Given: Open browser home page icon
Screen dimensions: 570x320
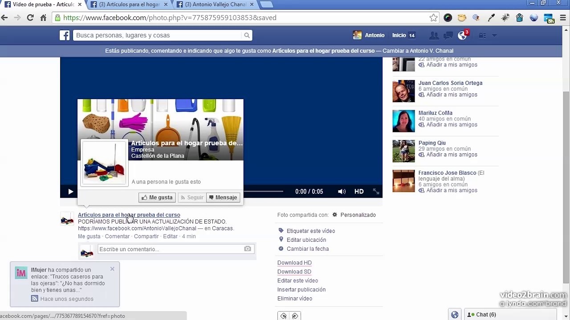Looking at the screenshot, I should click(x=43, y=18).
